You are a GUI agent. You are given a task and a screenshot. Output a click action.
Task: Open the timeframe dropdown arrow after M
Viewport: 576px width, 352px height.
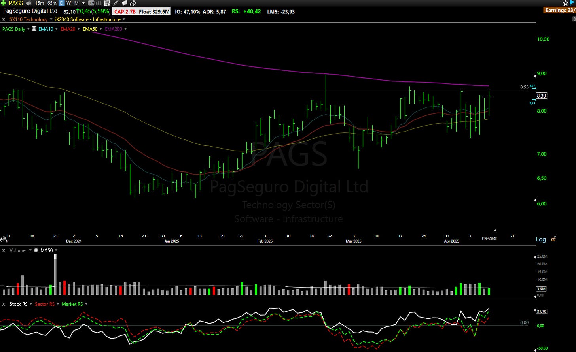[83, 3]
